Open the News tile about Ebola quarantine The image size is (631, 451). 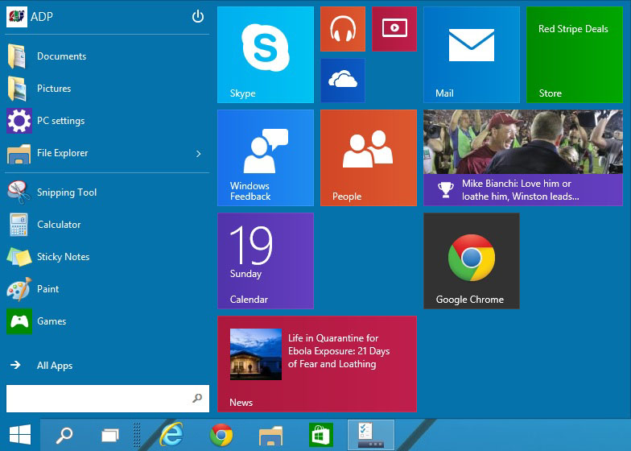317,364
